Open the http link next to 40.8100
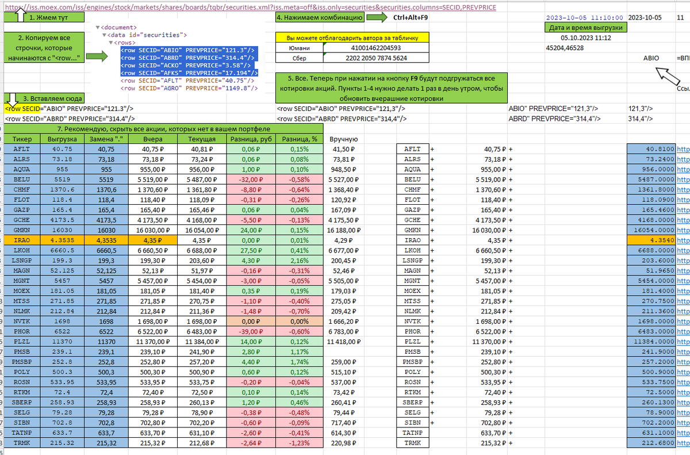Screen dimensions: 690x455 (x=683, y=149)
